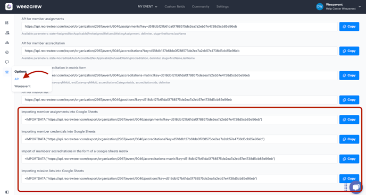Copy the accreditations-matrix API URL

[x=349, y=75]
